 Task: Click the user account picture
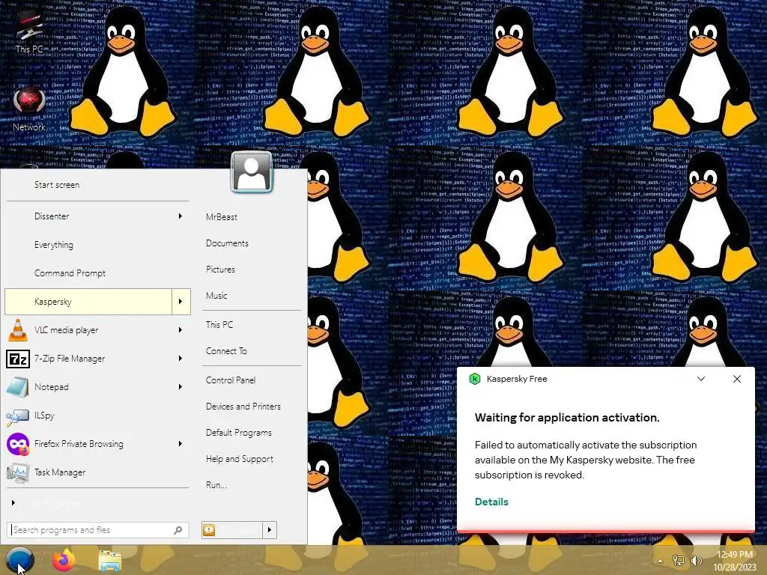252,171
